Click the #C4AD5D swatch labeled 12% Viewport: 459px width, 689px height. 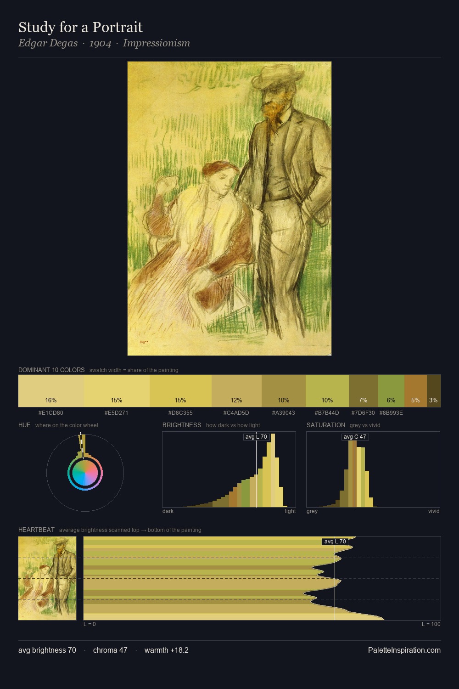236,391
